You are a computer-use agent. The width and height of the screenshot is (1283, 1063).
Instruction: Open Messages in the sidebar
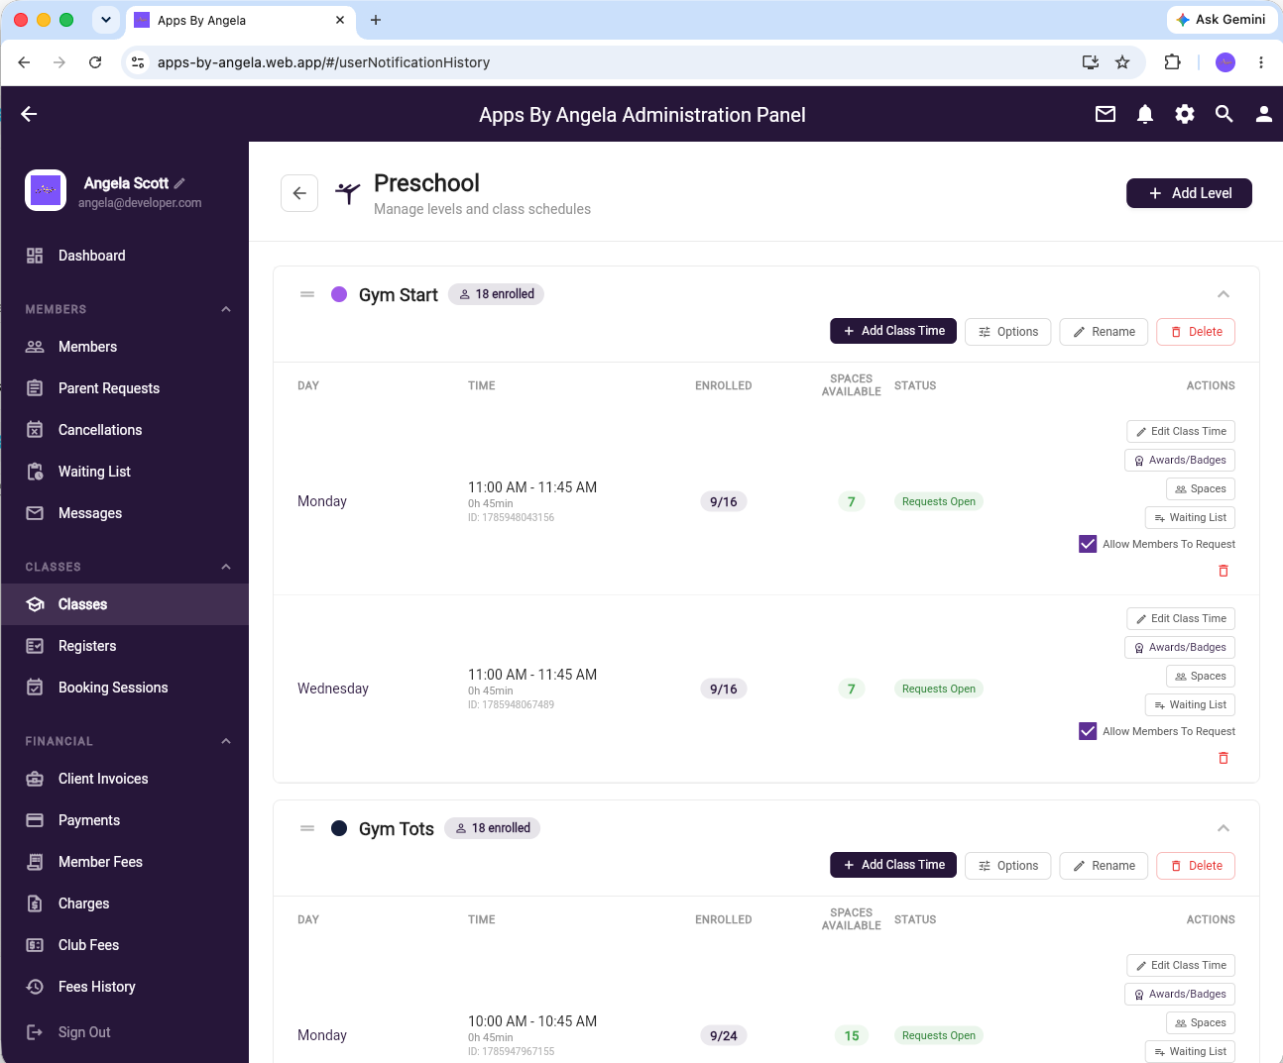pos(125,513)
